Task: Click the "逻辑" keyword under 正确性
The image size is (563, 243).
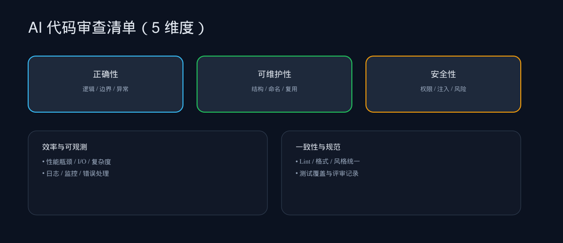Action: tap(88, 89)
